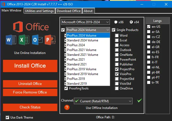Choose ProPlus 2024 from list
This screenshot has width=172, height=121.
[88, 45]
